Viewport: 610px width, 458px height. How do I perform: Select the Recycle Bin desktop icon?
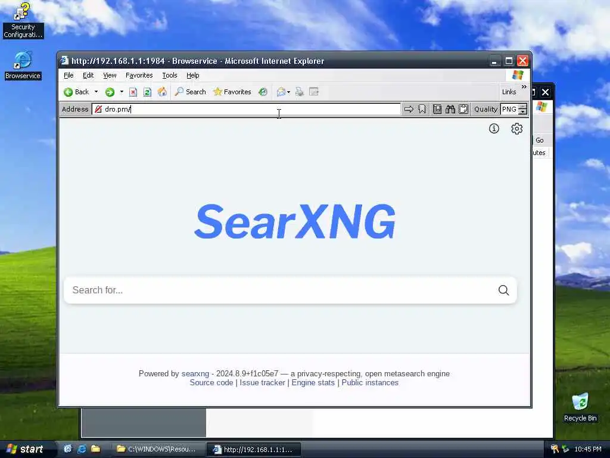point(580,407)
